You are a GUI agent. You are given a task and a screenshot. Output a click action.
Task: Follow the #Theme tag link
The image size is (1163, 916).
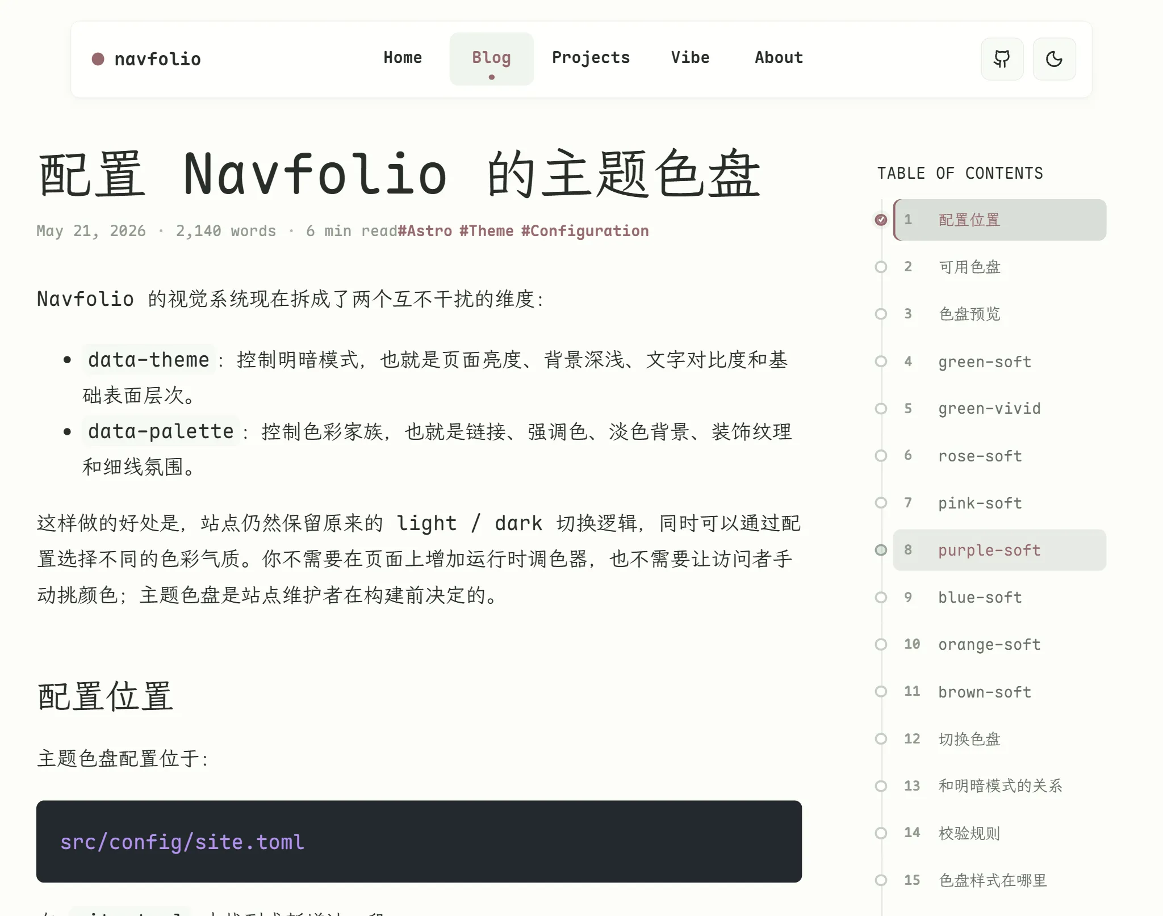pyautogui.click(x=487, y=231)
